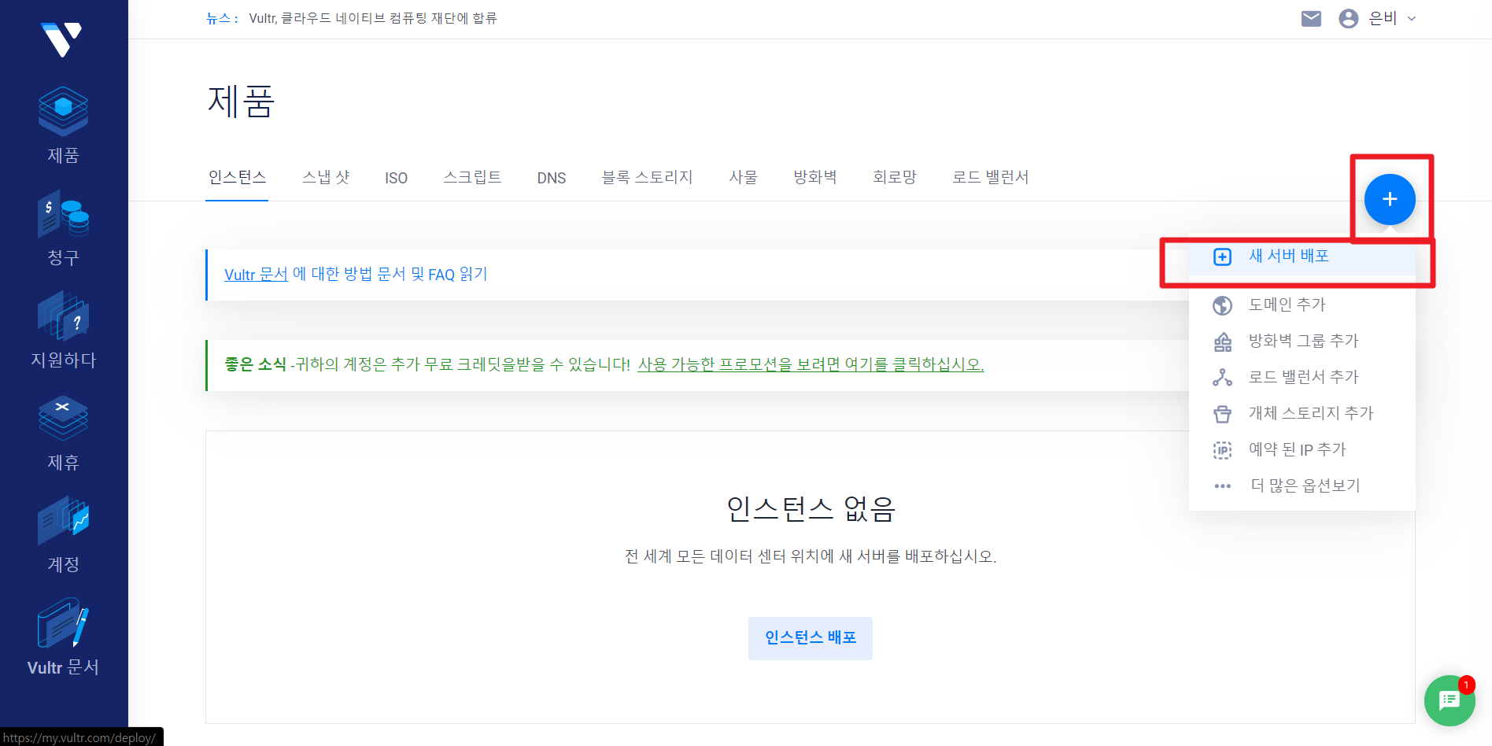
Task: Open the chat support bubble icon
Action: click(x=1450, y=700)
